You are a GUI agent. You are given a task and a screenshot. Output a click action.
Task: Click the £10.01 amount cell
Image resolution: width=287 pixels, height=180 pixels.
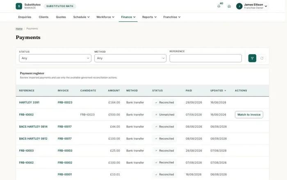pyautogui.click(x=115, y=175)
